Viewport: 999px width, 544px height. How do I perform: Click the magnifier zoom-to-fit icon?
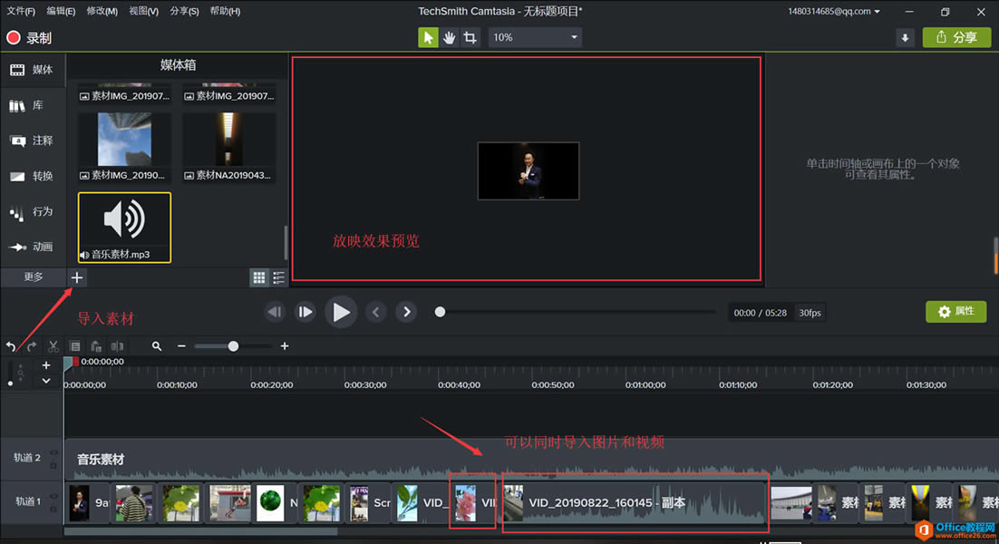157,346
